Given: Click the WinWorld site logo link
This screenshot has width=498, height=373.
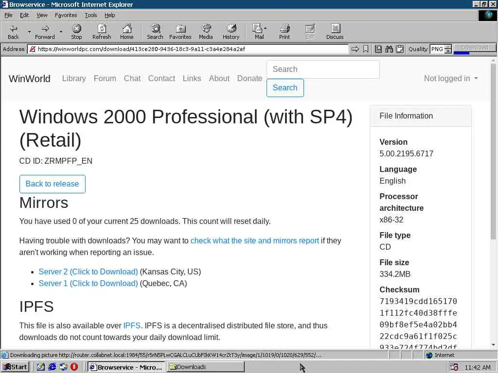Looking at the screenshot, I should pos(30,78).
